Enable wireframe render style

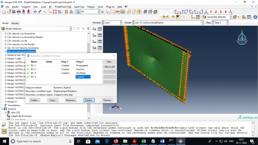(x=129, y=12)
